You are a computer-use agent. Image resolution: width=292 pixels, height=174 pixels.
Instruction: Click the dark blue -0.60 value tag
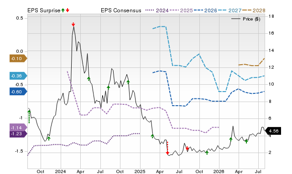[x=18, y=92]
